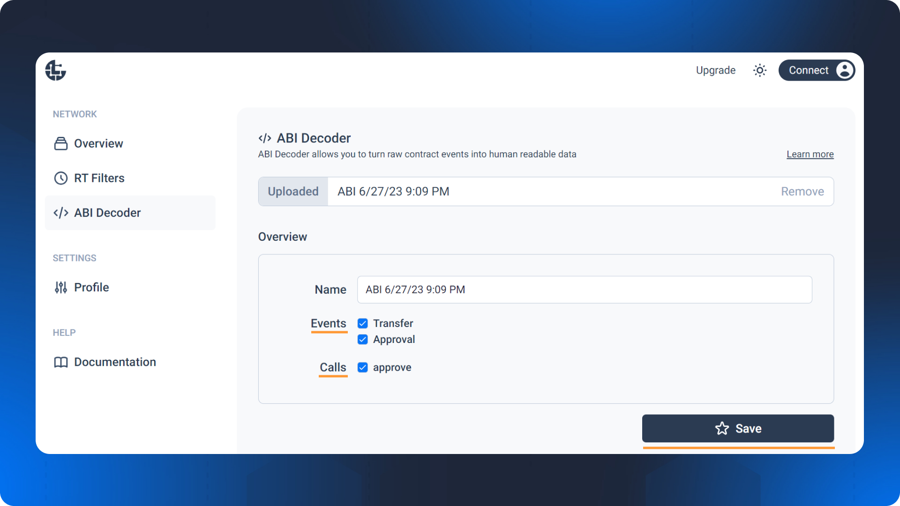Click the Name input field
This screenshot has height=506, width=900.
(584, 290)
